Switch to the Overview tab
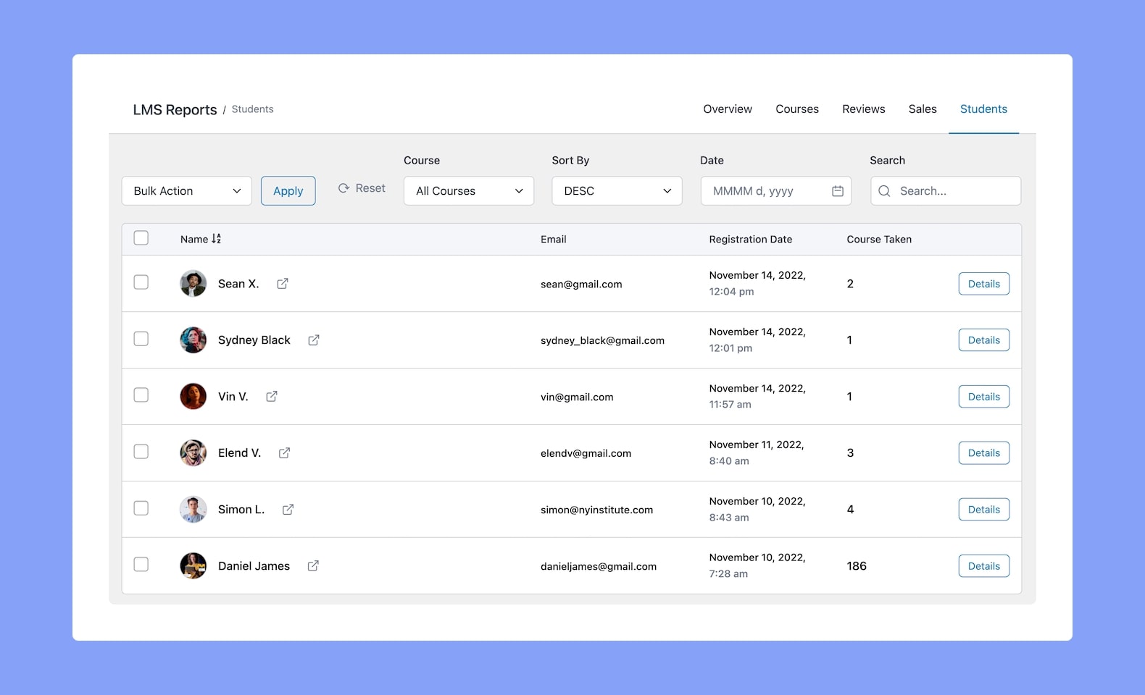Screen dimensions: 1145x695 click(728, 109)
